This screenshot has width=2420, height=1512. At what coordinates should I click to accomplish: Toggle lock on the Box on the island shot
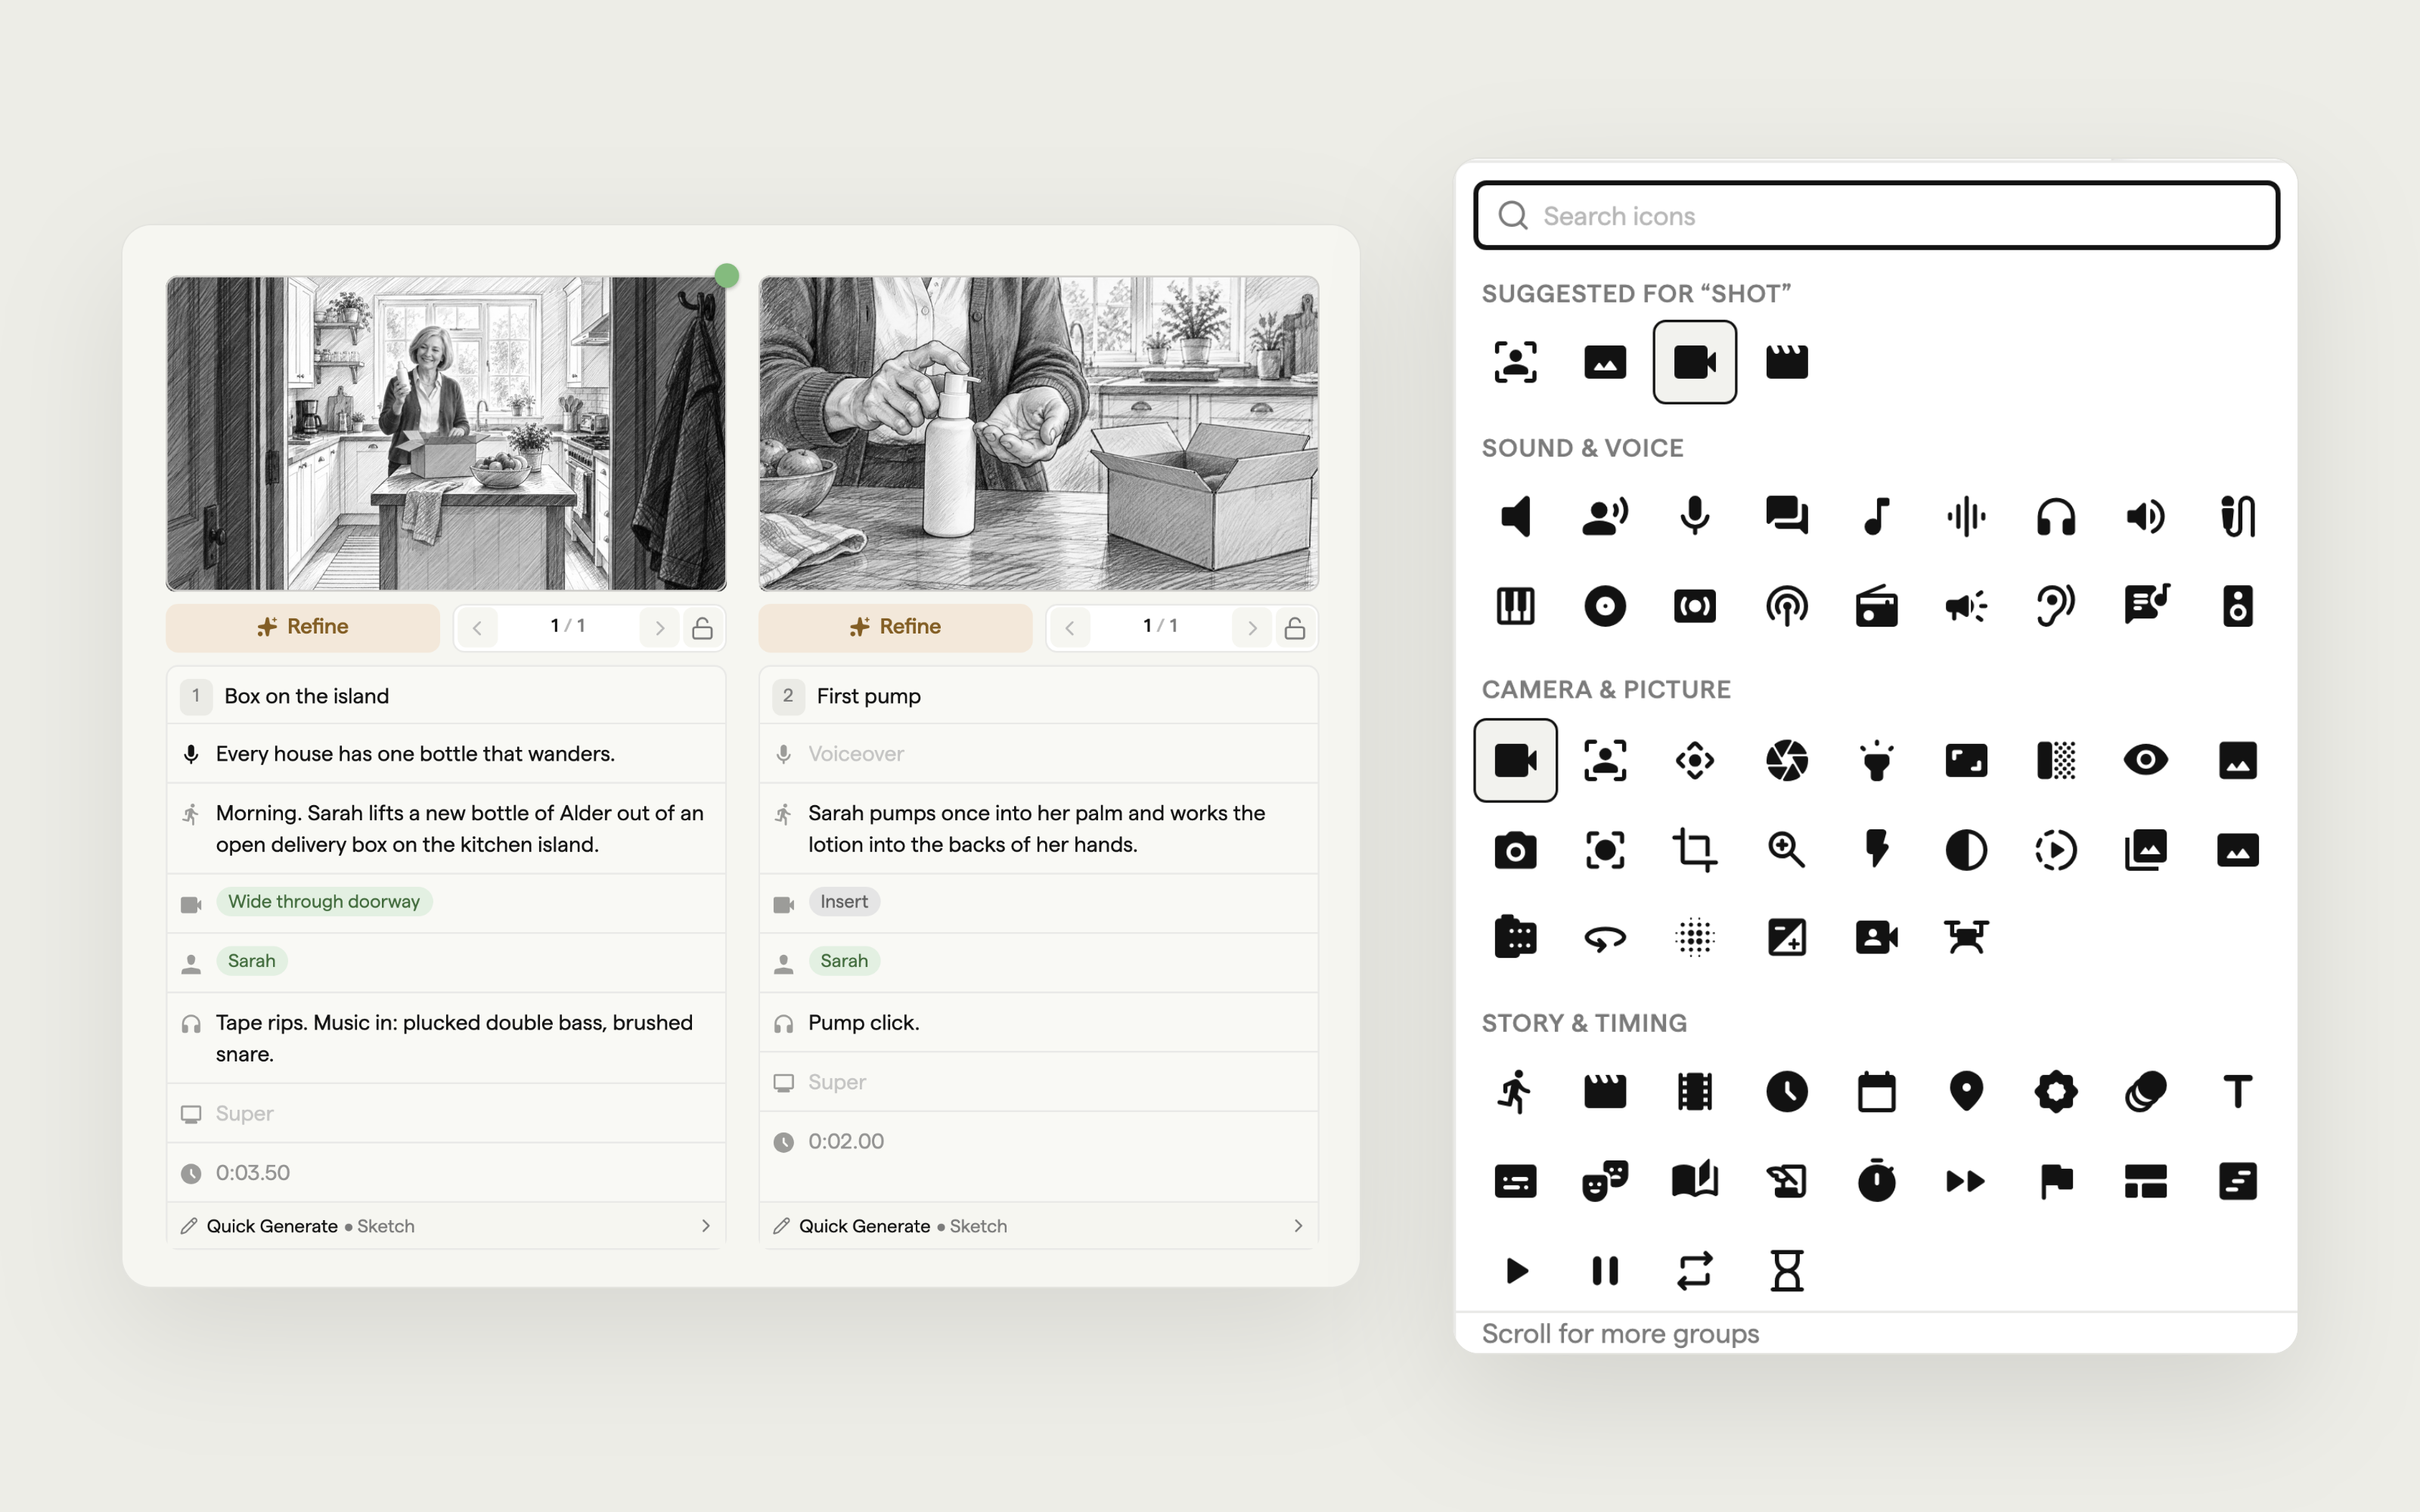[x=702, y=628]
